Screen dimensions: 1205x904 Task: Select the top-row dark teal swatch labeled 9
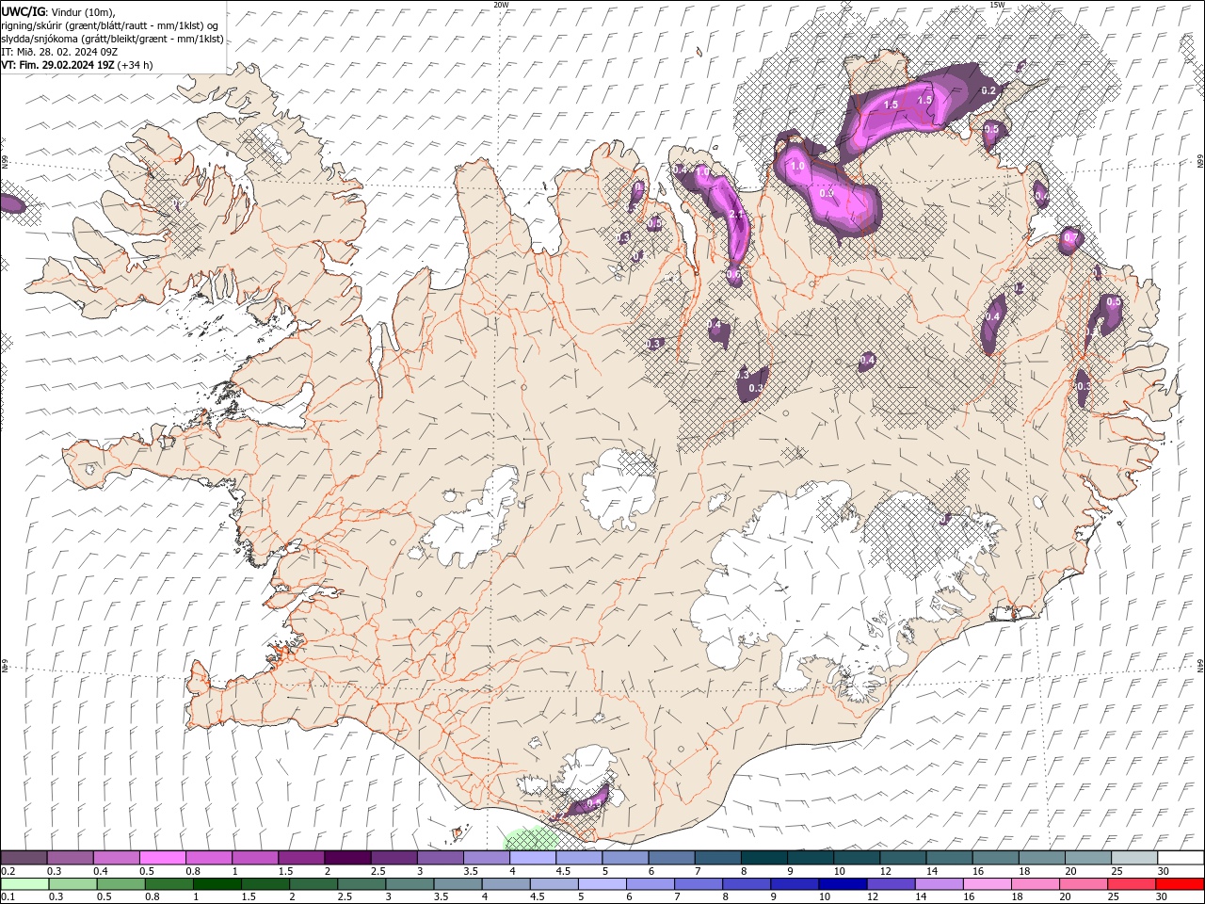pos(810,858)
